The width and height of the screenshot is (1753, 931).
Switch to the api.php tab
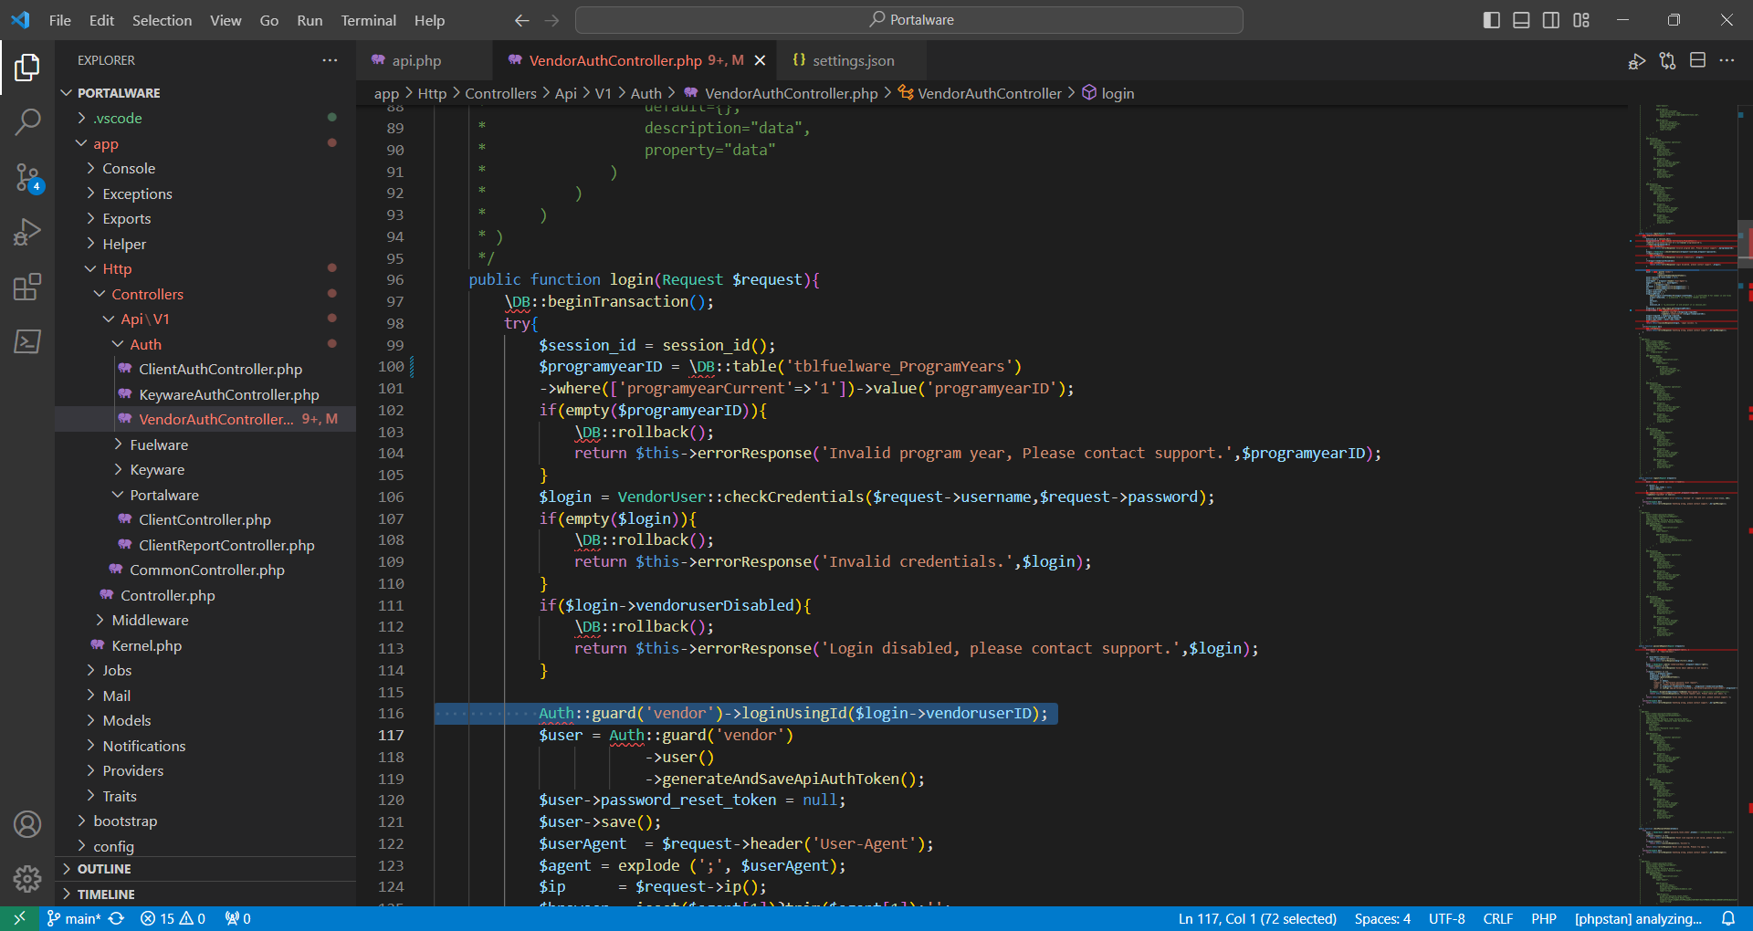tap(415, 60)
